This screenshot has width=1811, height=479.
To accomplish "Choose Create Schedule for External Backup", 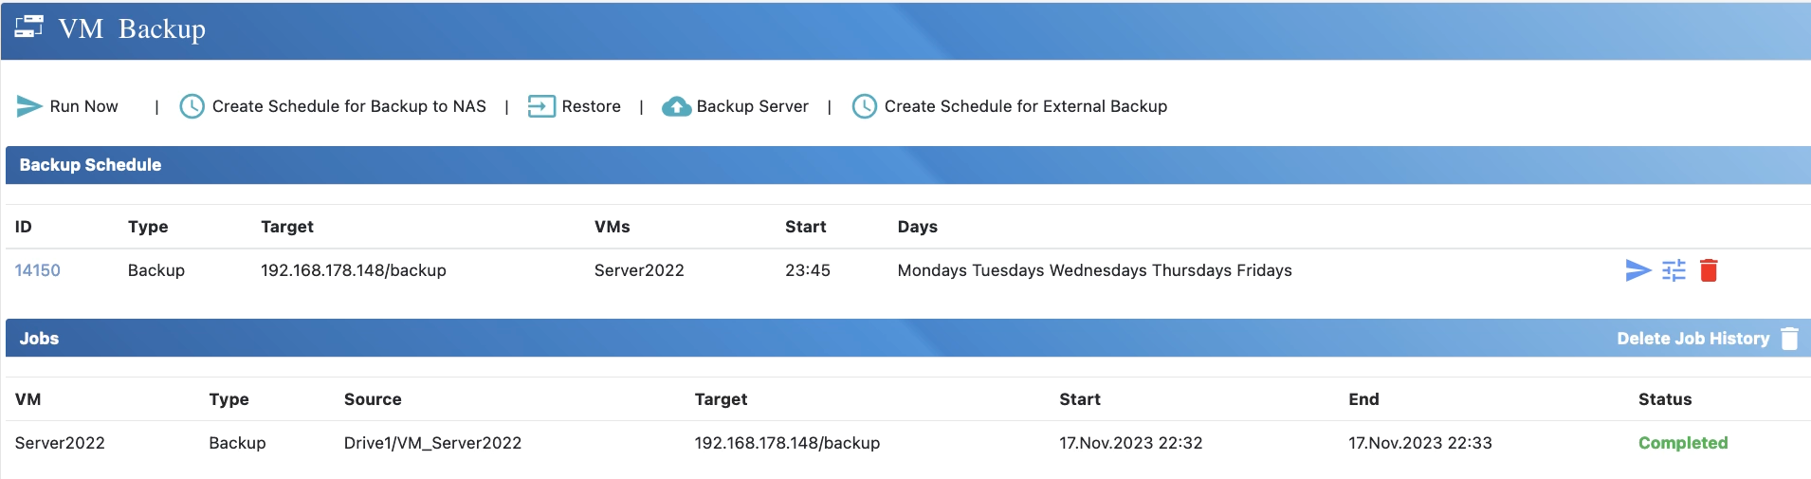I will point(1025,106).
